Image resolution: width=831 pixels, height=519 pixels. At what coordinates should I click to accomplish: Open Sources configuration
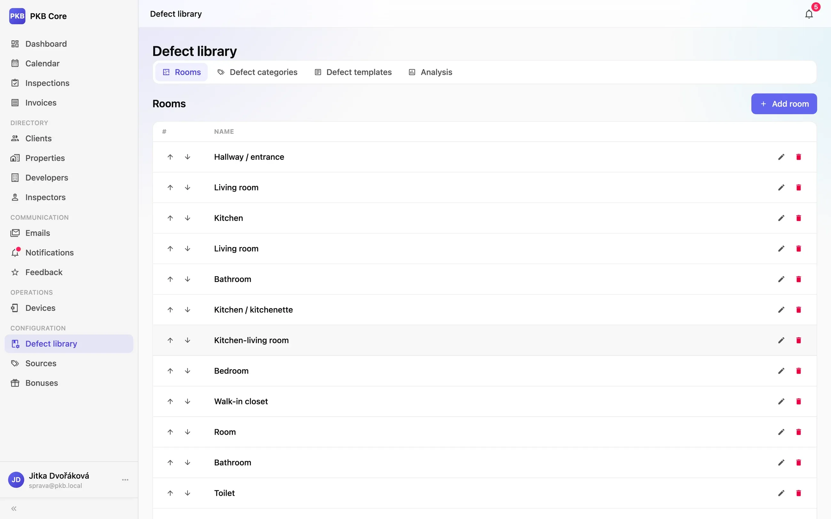pyautogui.click(x=69, y=363)
